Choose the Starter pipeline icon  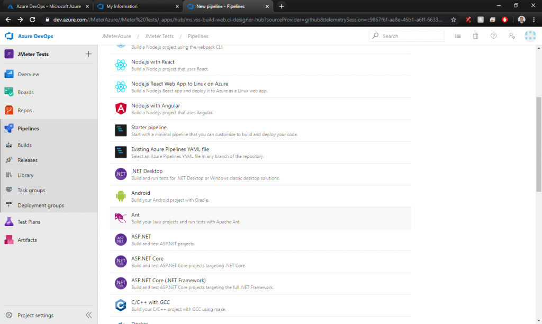[121, 130]
